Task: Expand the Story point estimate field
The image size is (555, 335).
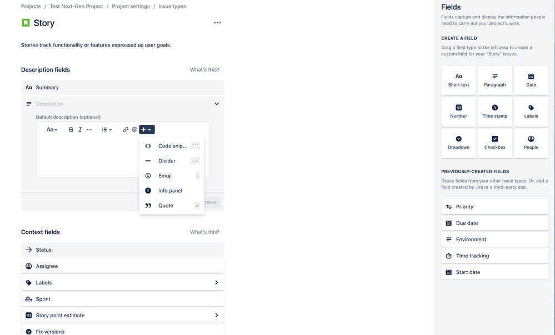Action: [217, 314]
